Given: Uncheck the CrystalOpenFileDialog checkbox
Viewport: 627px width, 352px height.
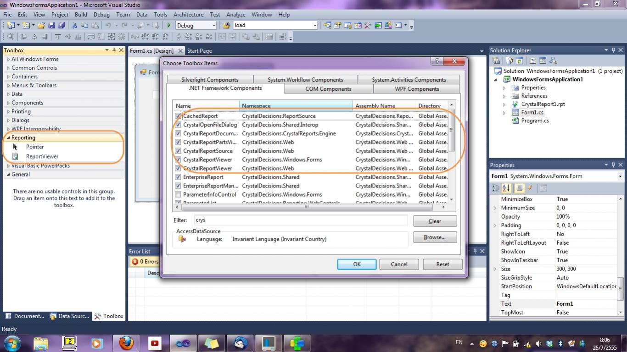Looking at the screenshot, I should coord(178,125).
